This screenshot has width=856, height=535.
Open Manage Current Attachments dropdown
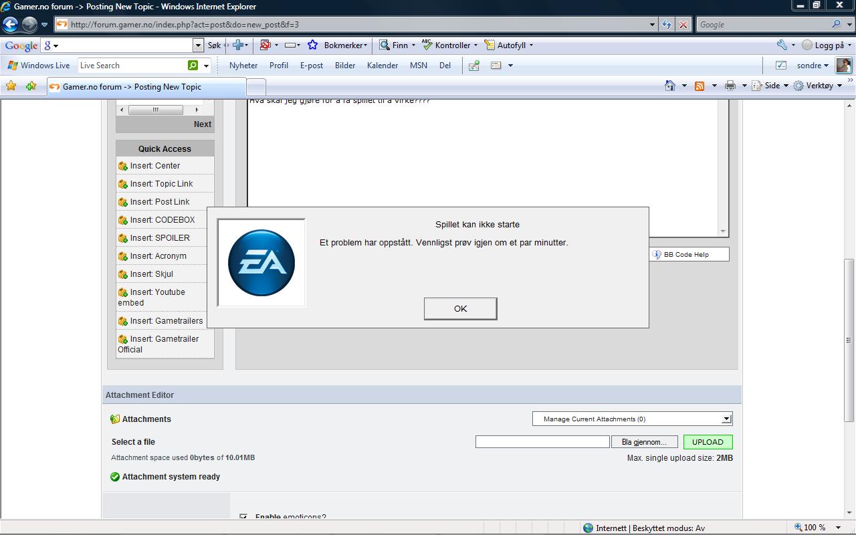[x=632, y=419]
